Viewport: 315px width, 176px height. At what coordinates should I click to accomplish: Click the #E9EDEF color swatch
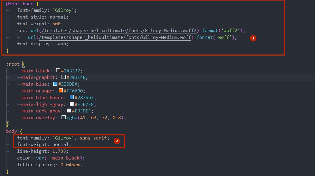coord(69,111)
